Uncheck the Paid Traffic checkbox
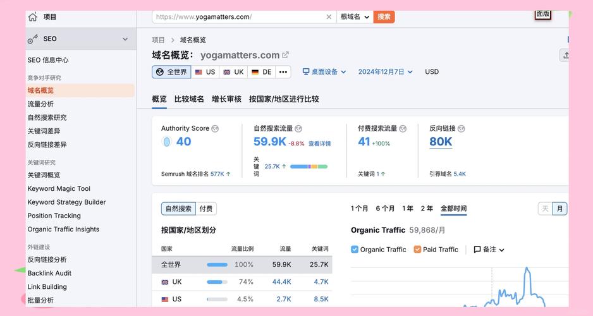This screenshot has width=593, height=316. 417,249
